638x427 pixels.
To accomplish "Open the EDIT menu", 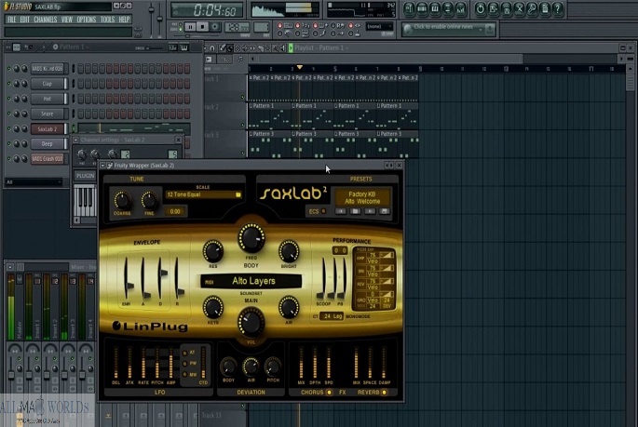I will click(x=25, y=20).
